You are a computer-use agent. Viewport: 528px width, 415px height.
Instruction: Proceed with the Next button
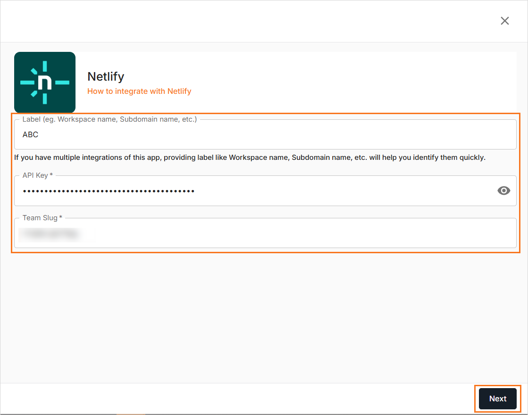coord(498,398)
